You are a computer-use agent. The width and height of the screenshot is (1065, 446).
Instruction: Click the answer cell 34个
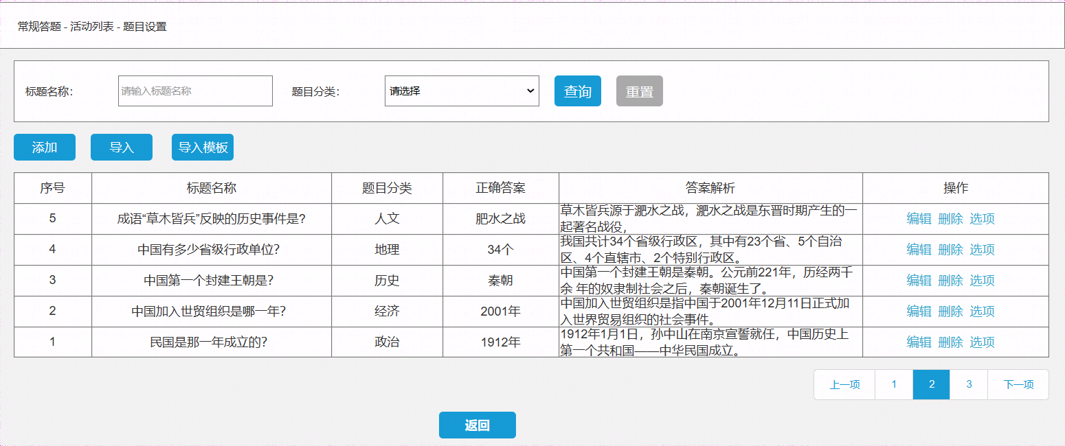coord(501,250)
